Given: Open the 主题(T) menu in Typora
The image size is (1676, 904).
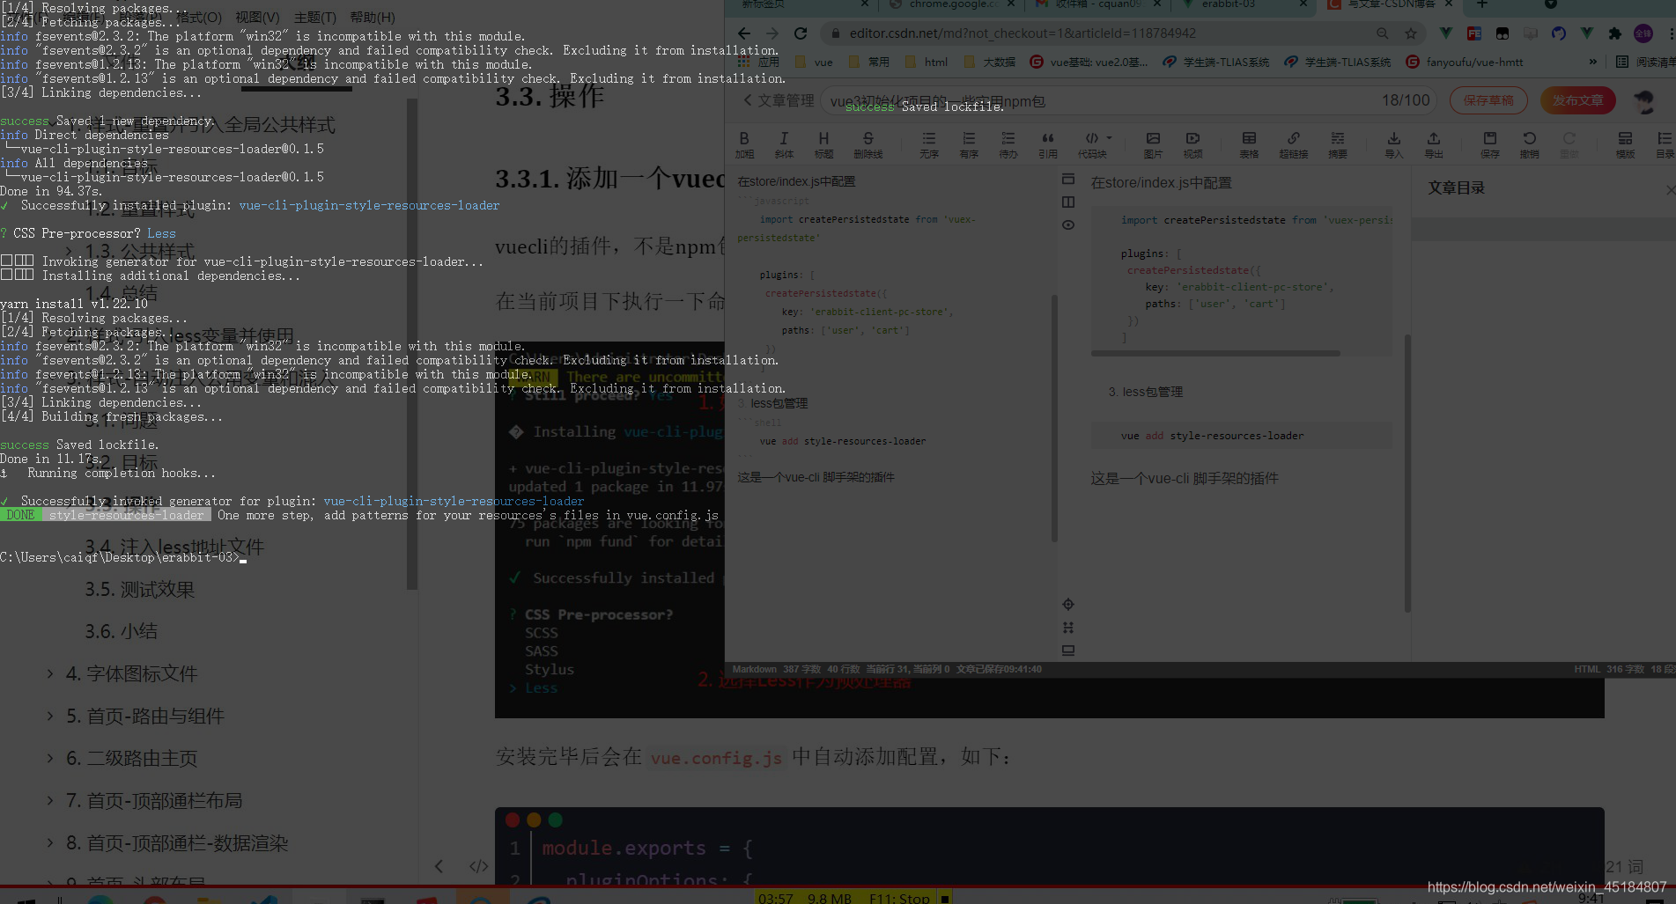Looking at the screenshot, I should pos(314,18).
